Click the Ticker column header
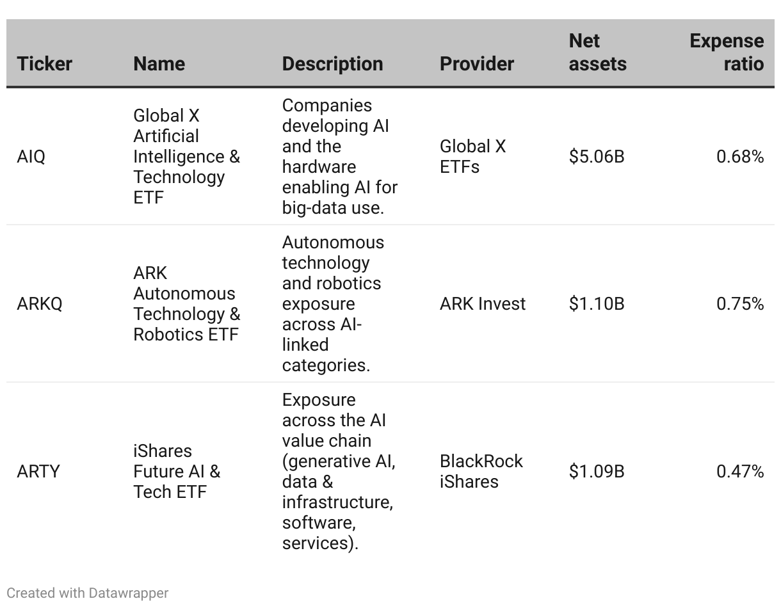 coord(45,63)
